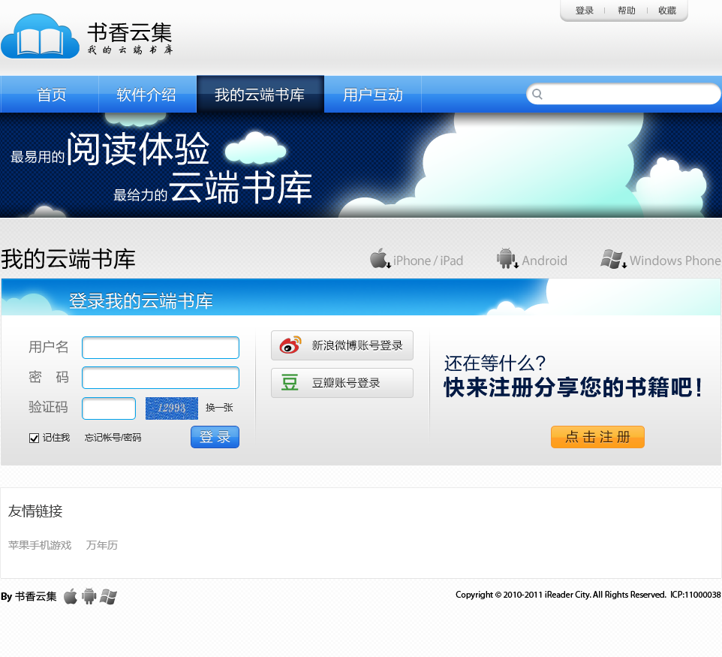Click the top 收藏 link
The width and height of the screenshot is (722, 657).
(667, 10)
